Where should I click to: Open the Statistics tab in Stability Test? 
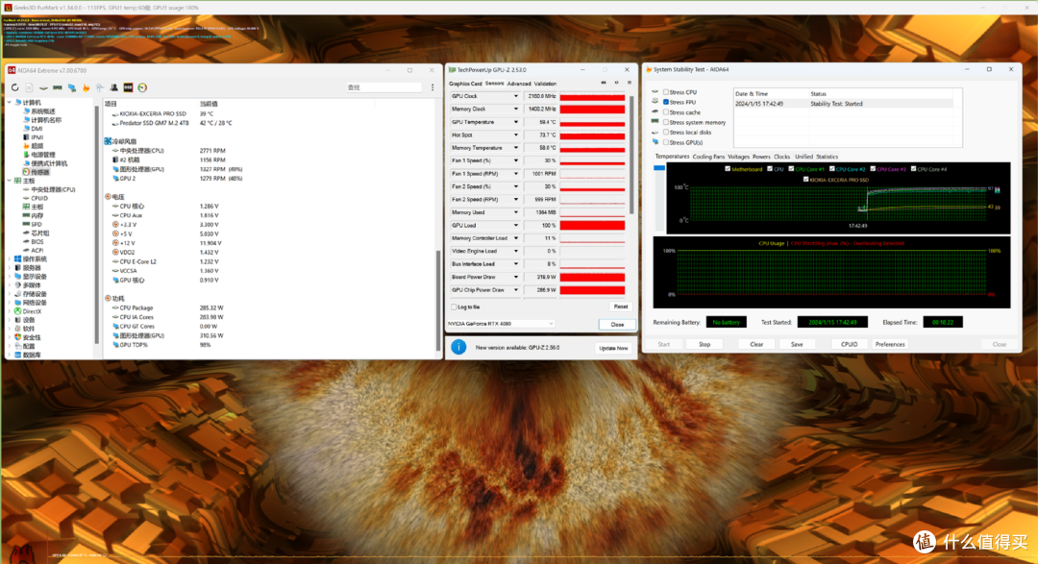coord(827,157)
